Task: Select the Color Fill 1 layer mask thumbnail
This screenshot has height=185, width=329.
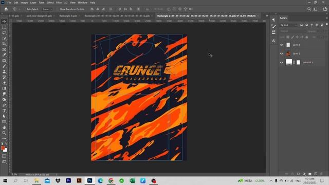Action: [x=298, y=62]
